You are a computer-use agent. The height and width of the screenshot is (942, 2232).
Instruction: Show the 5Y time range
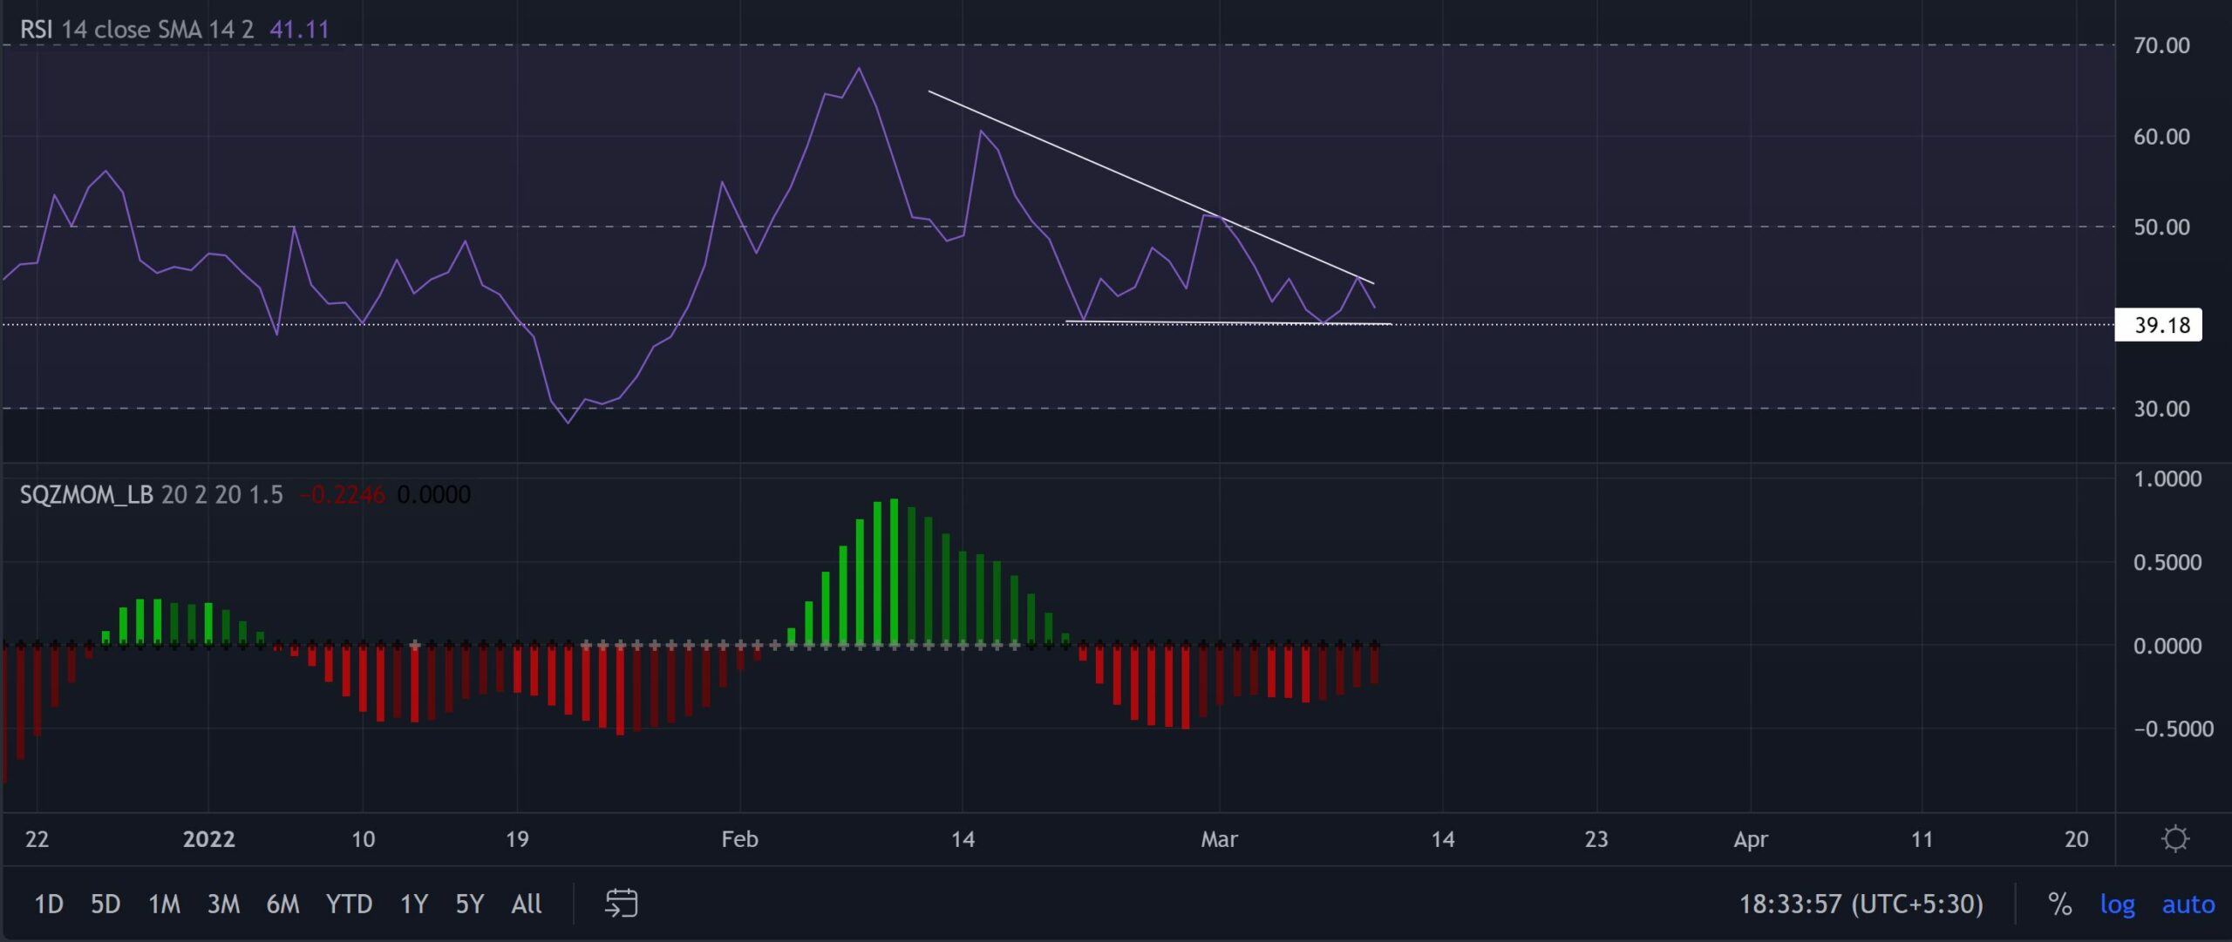click(469, 904)
